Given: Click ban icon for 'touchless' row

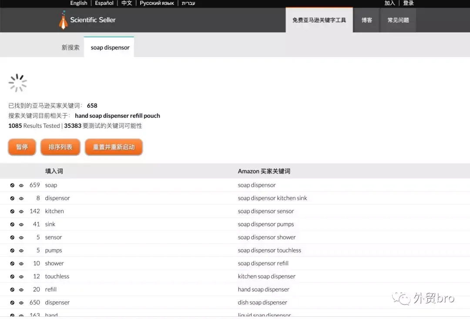Looking at the screenshot, I should point(12,276).
